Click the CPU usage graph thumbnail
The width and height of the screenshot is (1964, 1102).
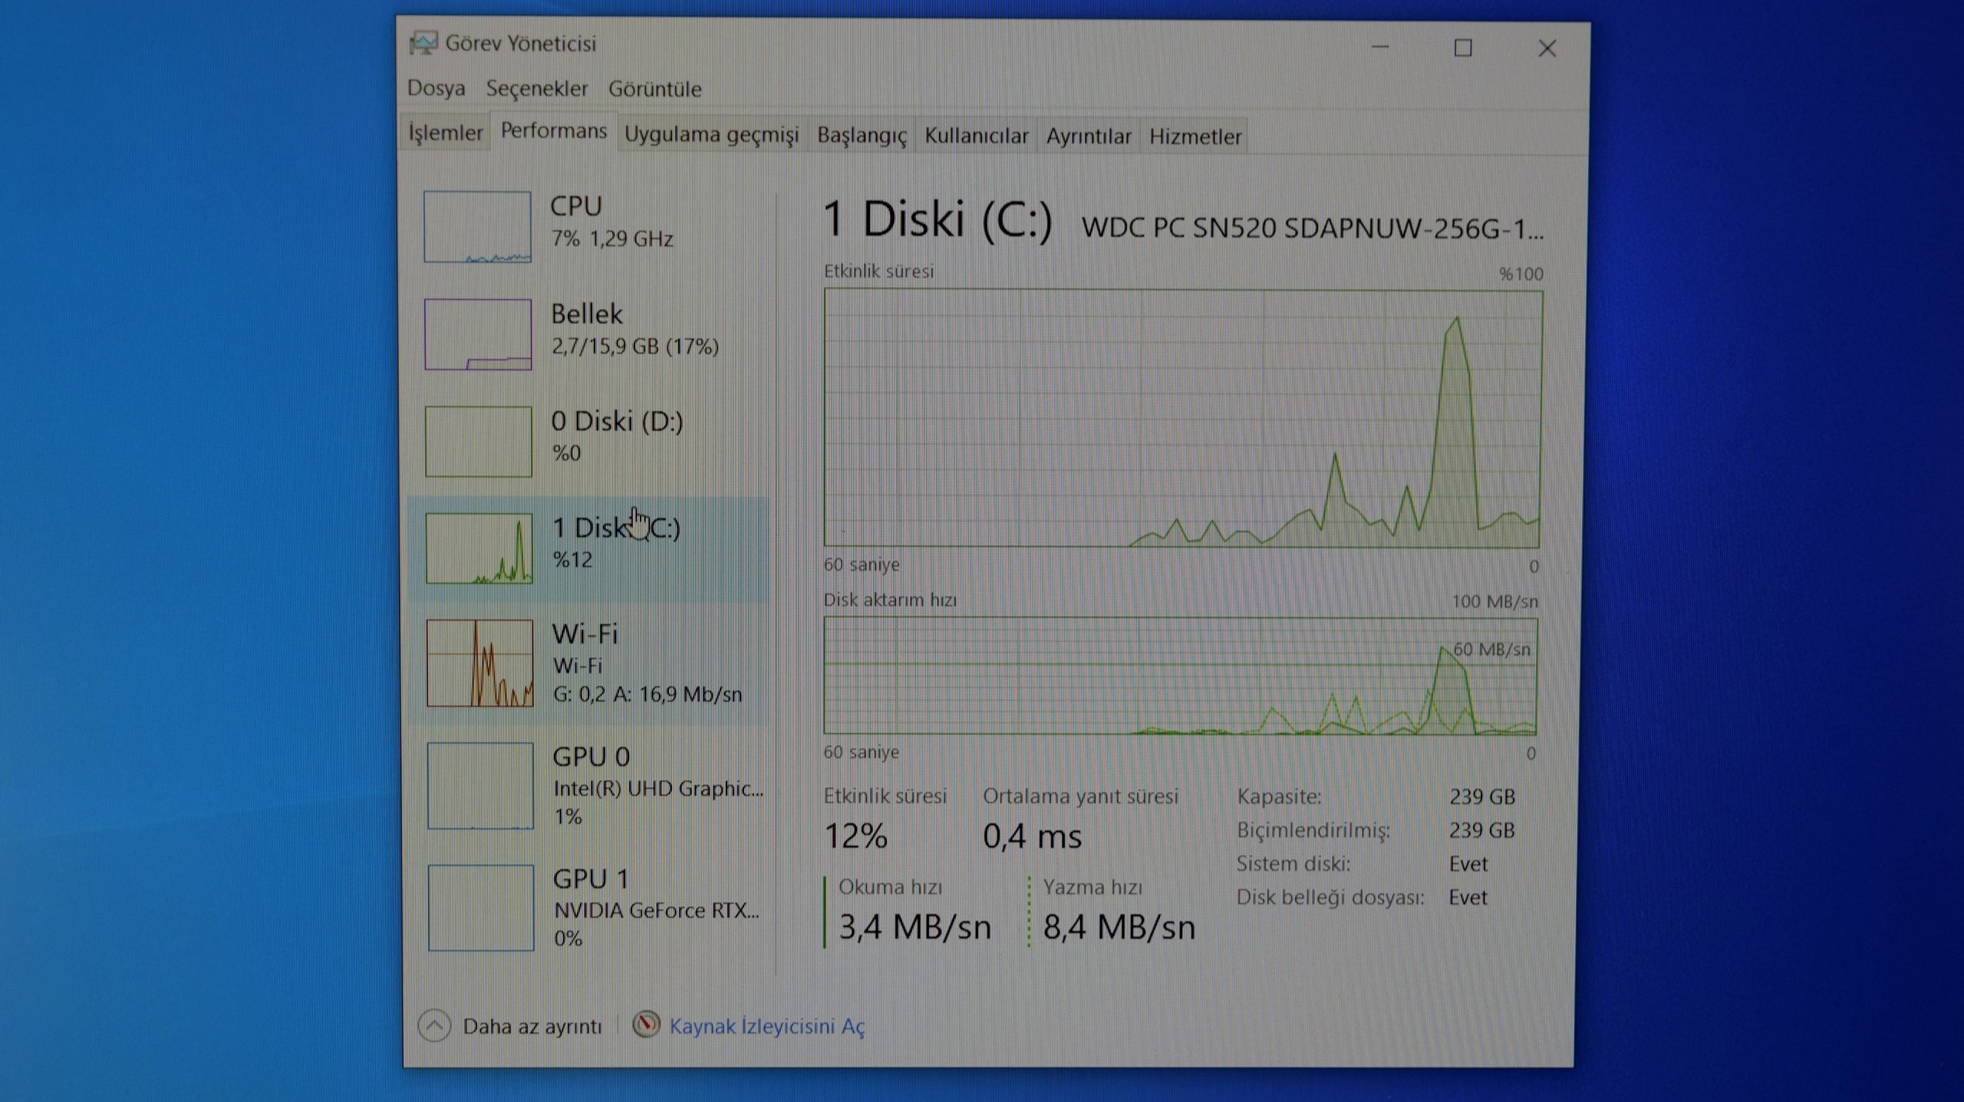pyautogui.click(x=476, y=227)
